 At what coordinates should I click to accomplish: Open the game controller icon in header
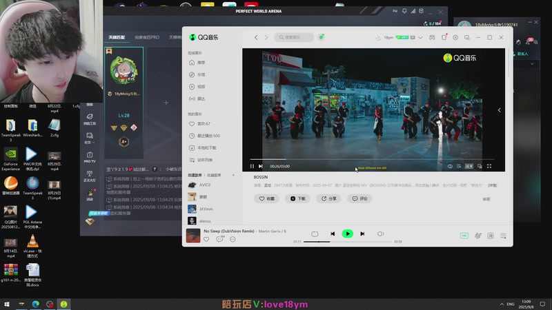[x=432, y=37]
